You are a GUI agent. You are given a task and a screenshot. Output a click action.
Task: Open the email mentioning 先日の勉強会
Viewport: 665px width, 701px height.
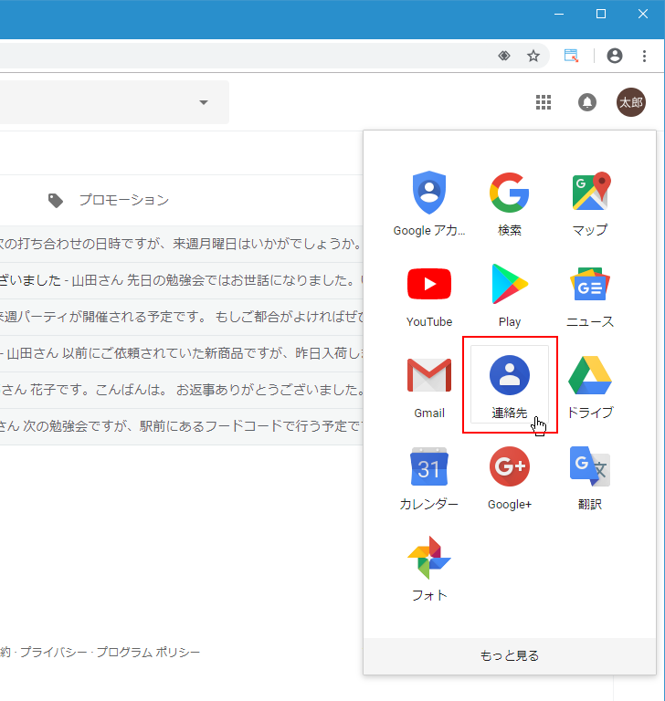coord(181,280)
